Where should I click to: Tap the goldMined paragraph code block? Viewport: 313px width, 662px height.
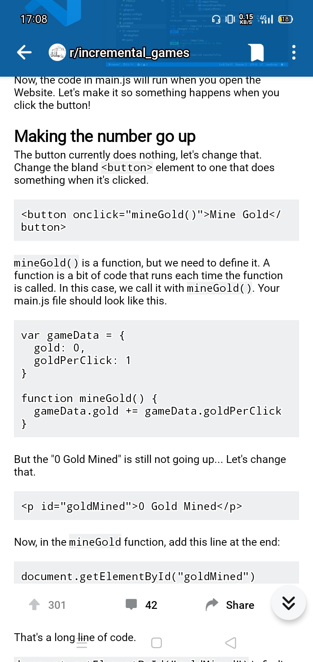click(156, 506)
